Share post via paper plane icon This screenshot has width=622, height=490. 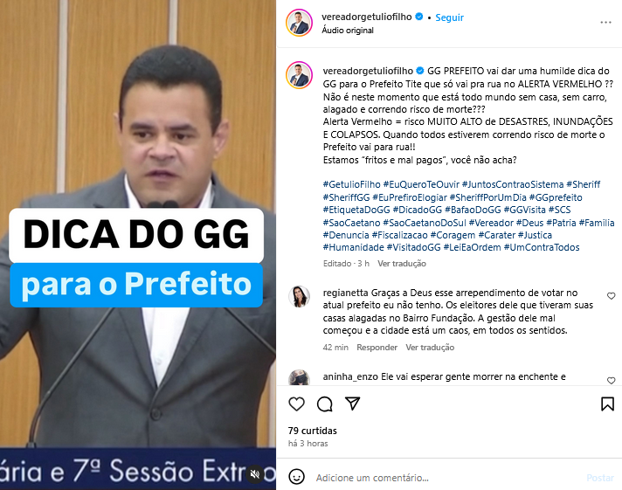coord(352,404)
